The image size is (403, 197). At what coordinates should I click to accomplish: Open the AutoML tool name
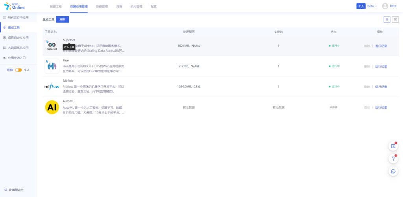[68, 101]
